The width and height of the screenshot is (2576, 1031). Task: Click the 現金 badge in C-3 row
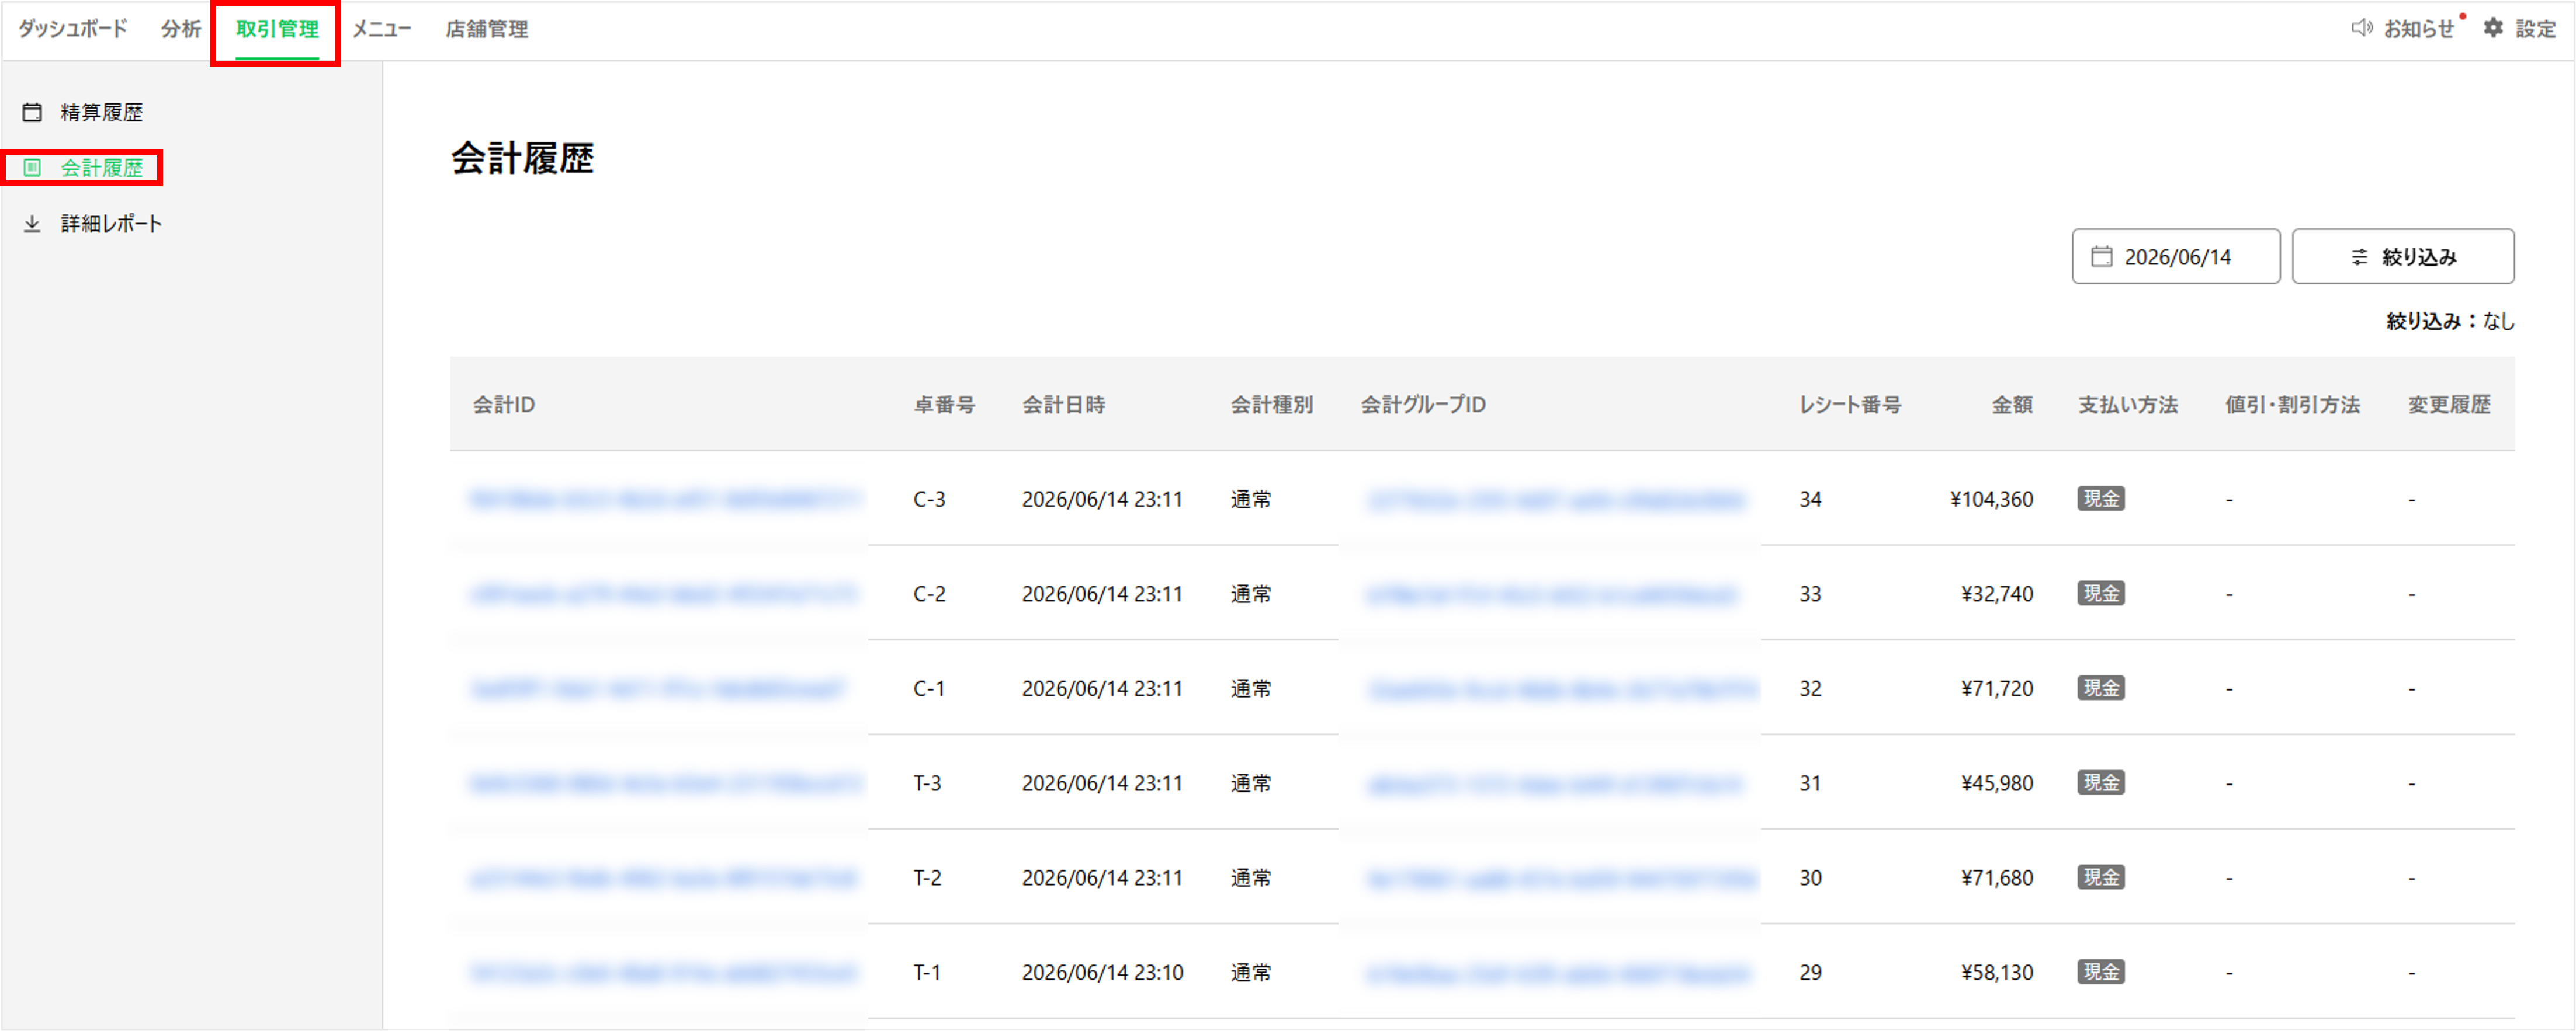tap(2101, 499)
